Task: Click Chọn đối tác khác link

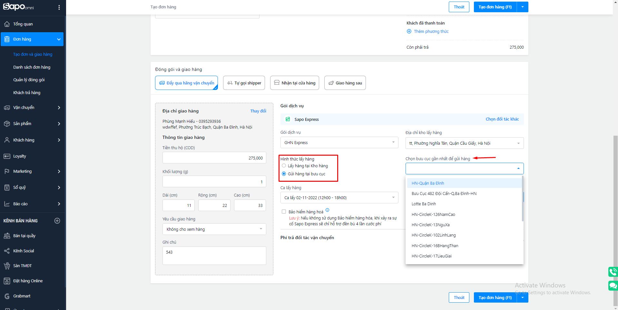Action: pyautogui.click(x=502, y=119)
